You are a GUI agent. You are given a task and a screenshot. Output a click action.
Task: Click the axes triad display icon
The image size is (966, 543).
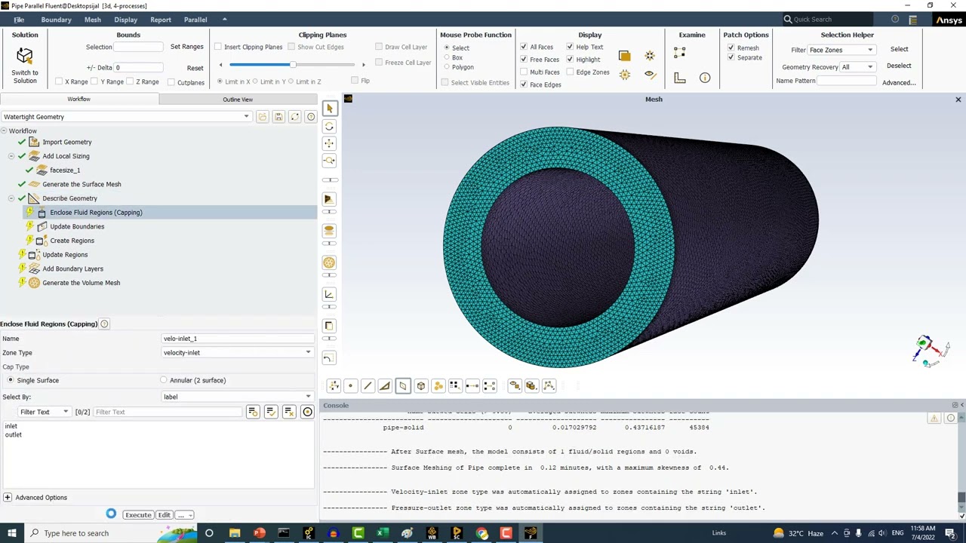click(x=329, y=294)
